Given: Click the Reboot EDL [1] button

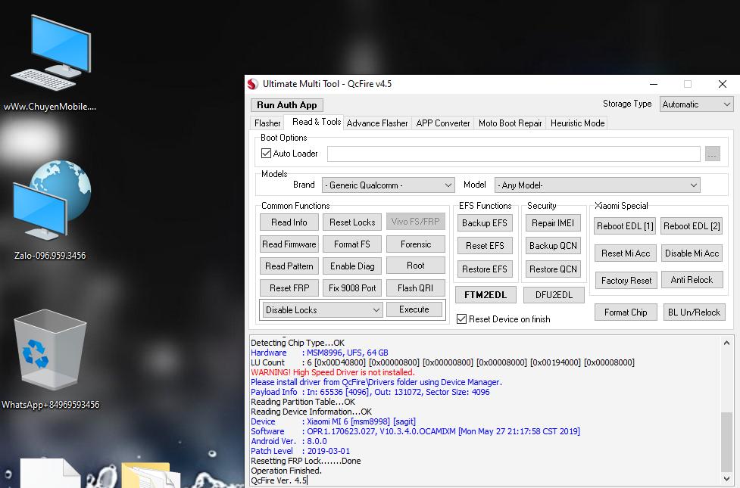Looking at the screenshot, I should tap(625, 226).
